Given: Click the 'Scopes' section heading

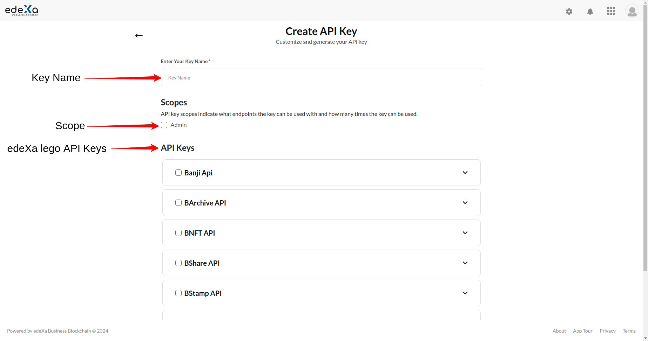Looking at the screenshot, I should (174, 103).
